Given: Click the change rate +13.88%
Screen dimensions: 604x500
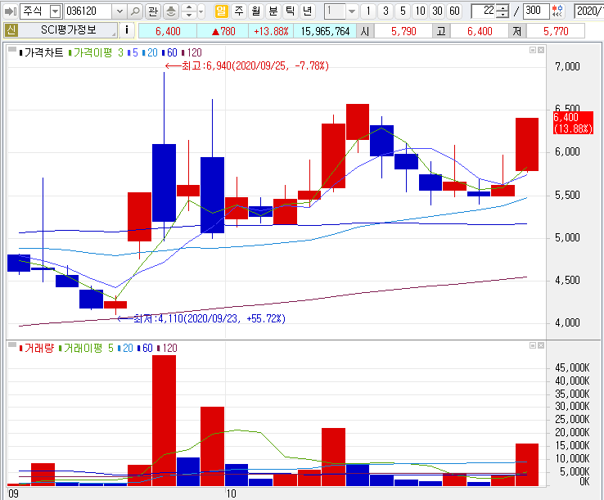Looking at the screenshot, I should tap(271, 31).
